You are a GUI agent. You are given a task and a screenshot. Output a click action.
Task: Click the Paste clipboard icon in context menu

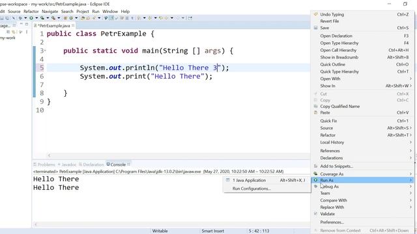[315, 112]
